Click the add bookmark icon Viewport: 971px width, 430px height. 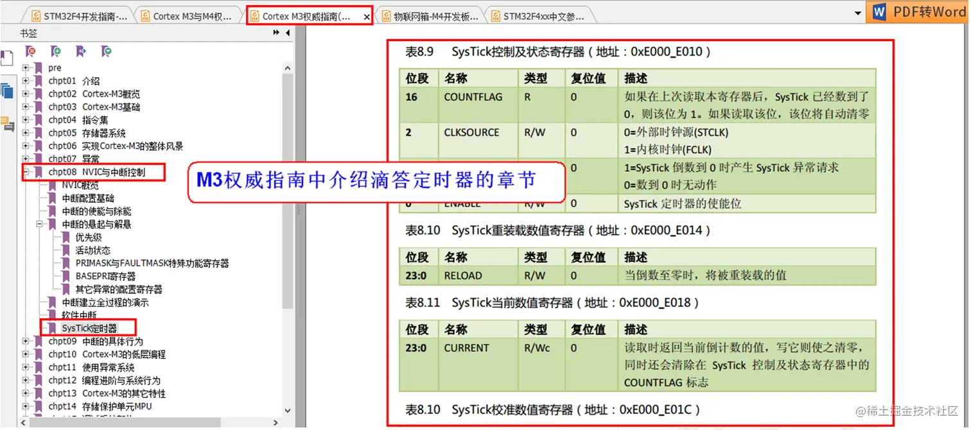(x=56, y=51)
